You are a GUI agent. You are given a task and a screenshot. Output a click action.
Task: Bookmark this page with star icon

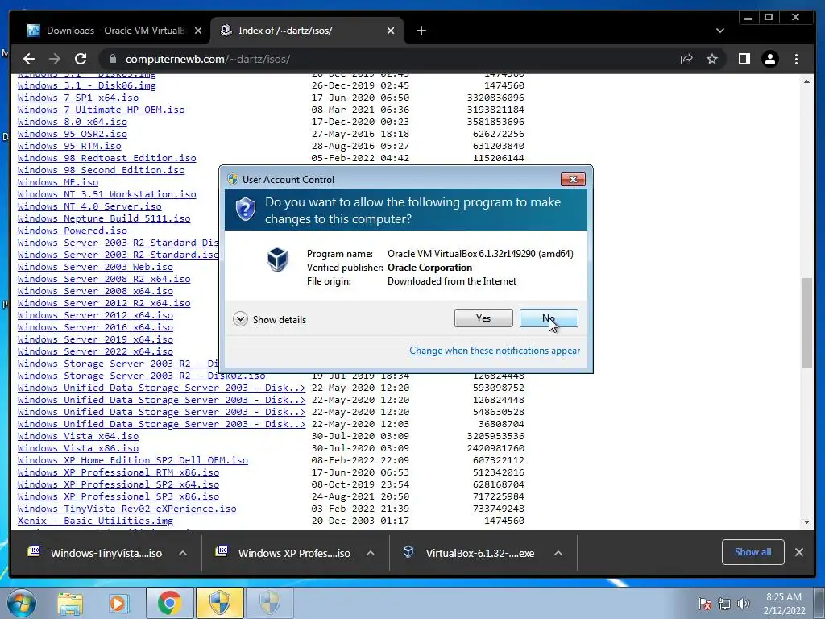(x=712, y=59)
